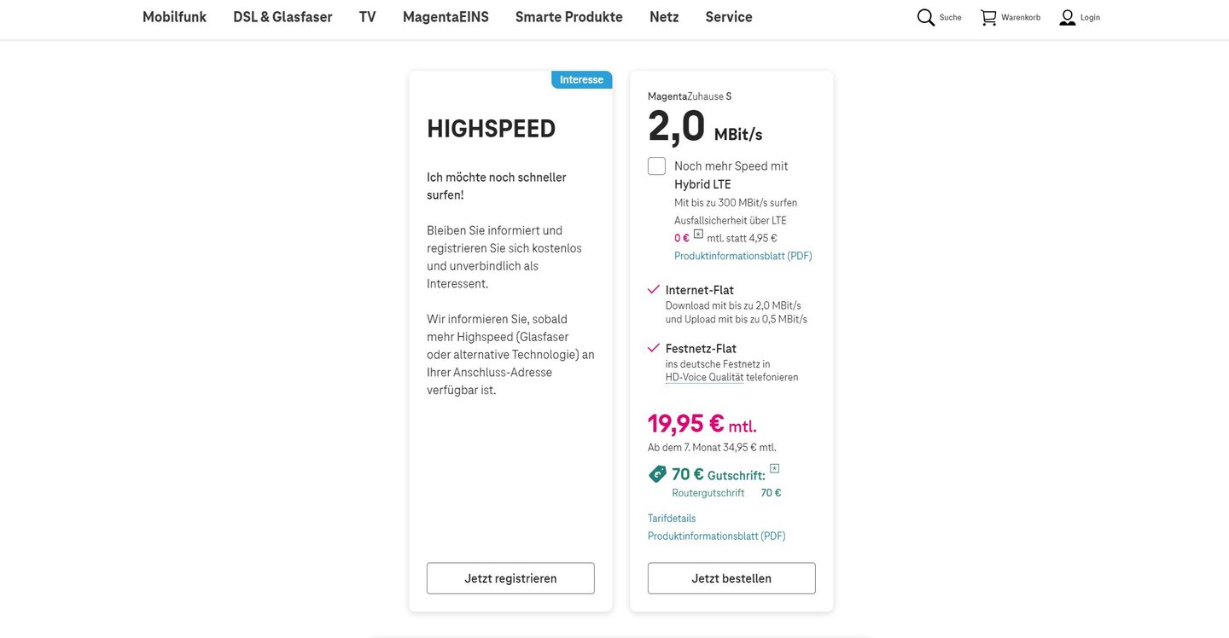The height and width of the screenshot is (638, 1229).
Task: Click the green Gutschrift price tag icon
Action: pos(657,474)
